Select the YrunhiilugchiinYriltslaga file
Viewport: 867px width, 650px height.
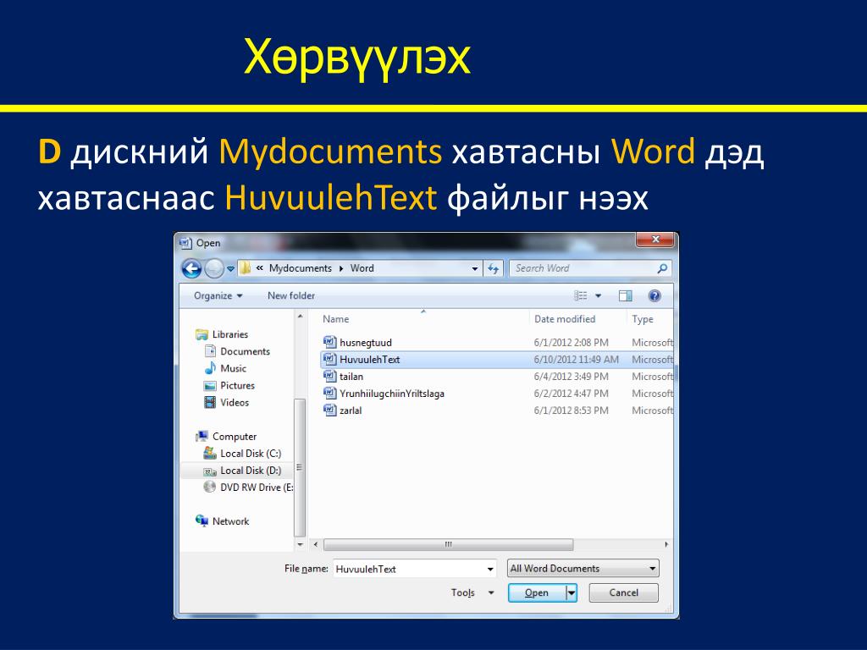[391, 394]
